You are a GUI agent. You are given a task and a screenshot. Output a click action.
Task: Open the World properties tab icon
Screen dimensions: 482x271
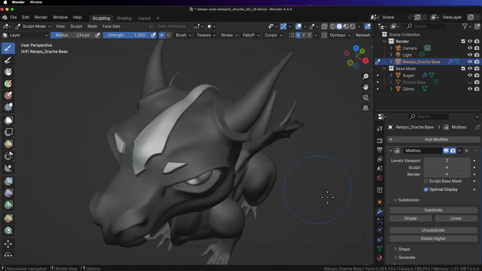[x=380, y=178]
